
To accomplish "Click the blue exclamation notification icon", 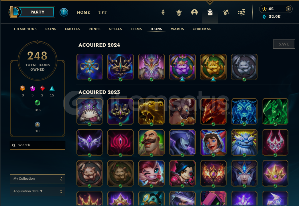I will [x=64, y=12].
